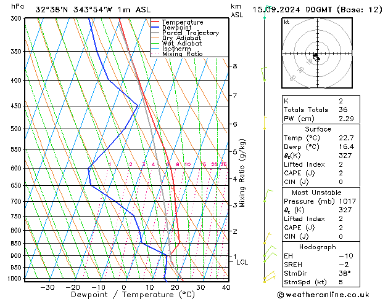388x299 pixels.
Task: Click 'Dewpoint' in the legend
Action: (176, 28)
